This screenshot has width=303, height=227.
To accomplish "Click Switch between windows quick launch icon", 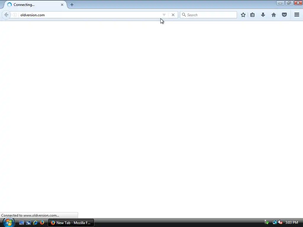I will (28, 223).
